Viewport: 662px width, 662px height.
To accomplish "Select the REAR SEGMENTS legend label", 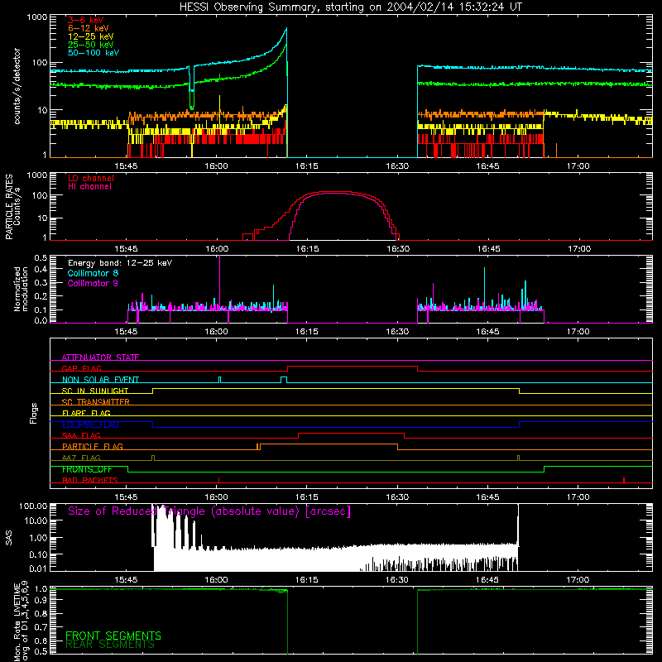I will [110, 644].
